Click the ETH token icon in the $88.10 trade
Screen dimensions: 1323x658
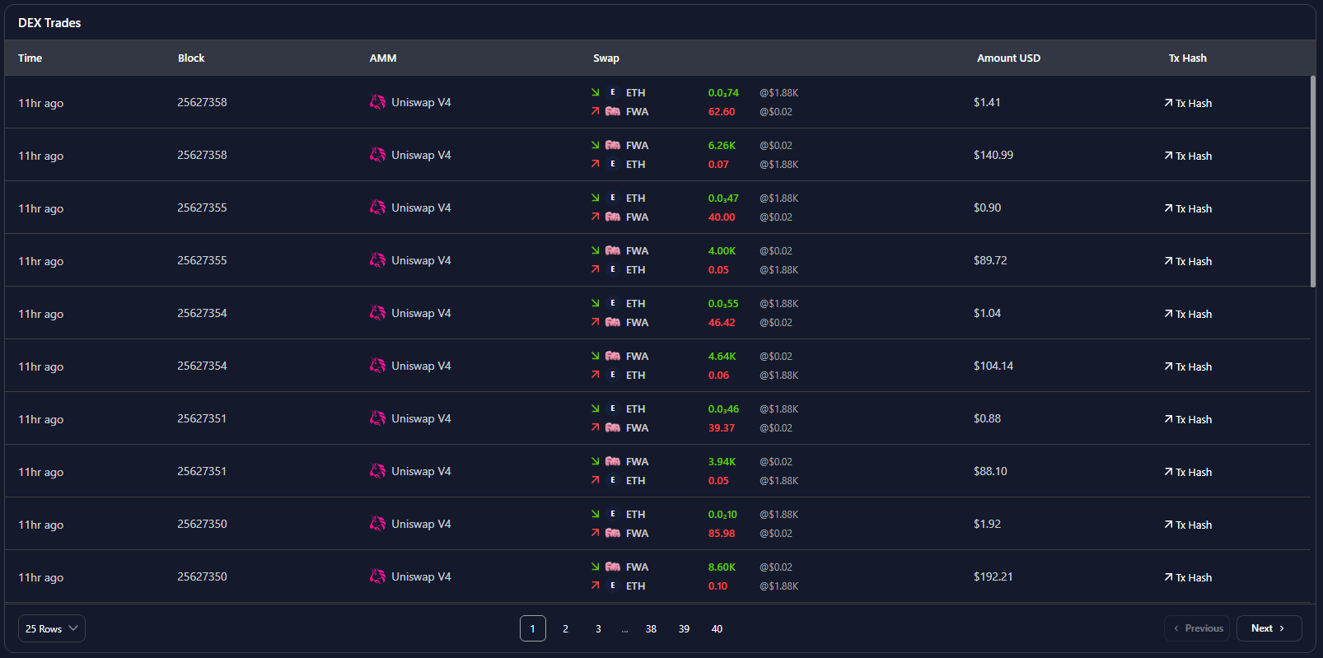[613, 480]
